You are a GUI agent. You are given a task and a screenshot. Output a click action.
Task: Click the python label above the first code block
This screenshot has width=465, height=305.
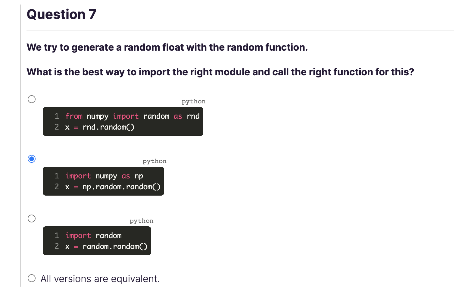193,101
